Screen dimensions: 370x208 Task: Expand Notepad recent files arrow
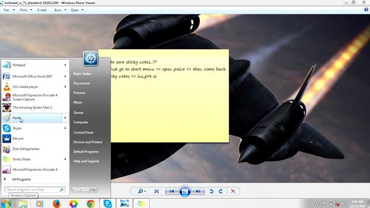click(x=65, y=65)
